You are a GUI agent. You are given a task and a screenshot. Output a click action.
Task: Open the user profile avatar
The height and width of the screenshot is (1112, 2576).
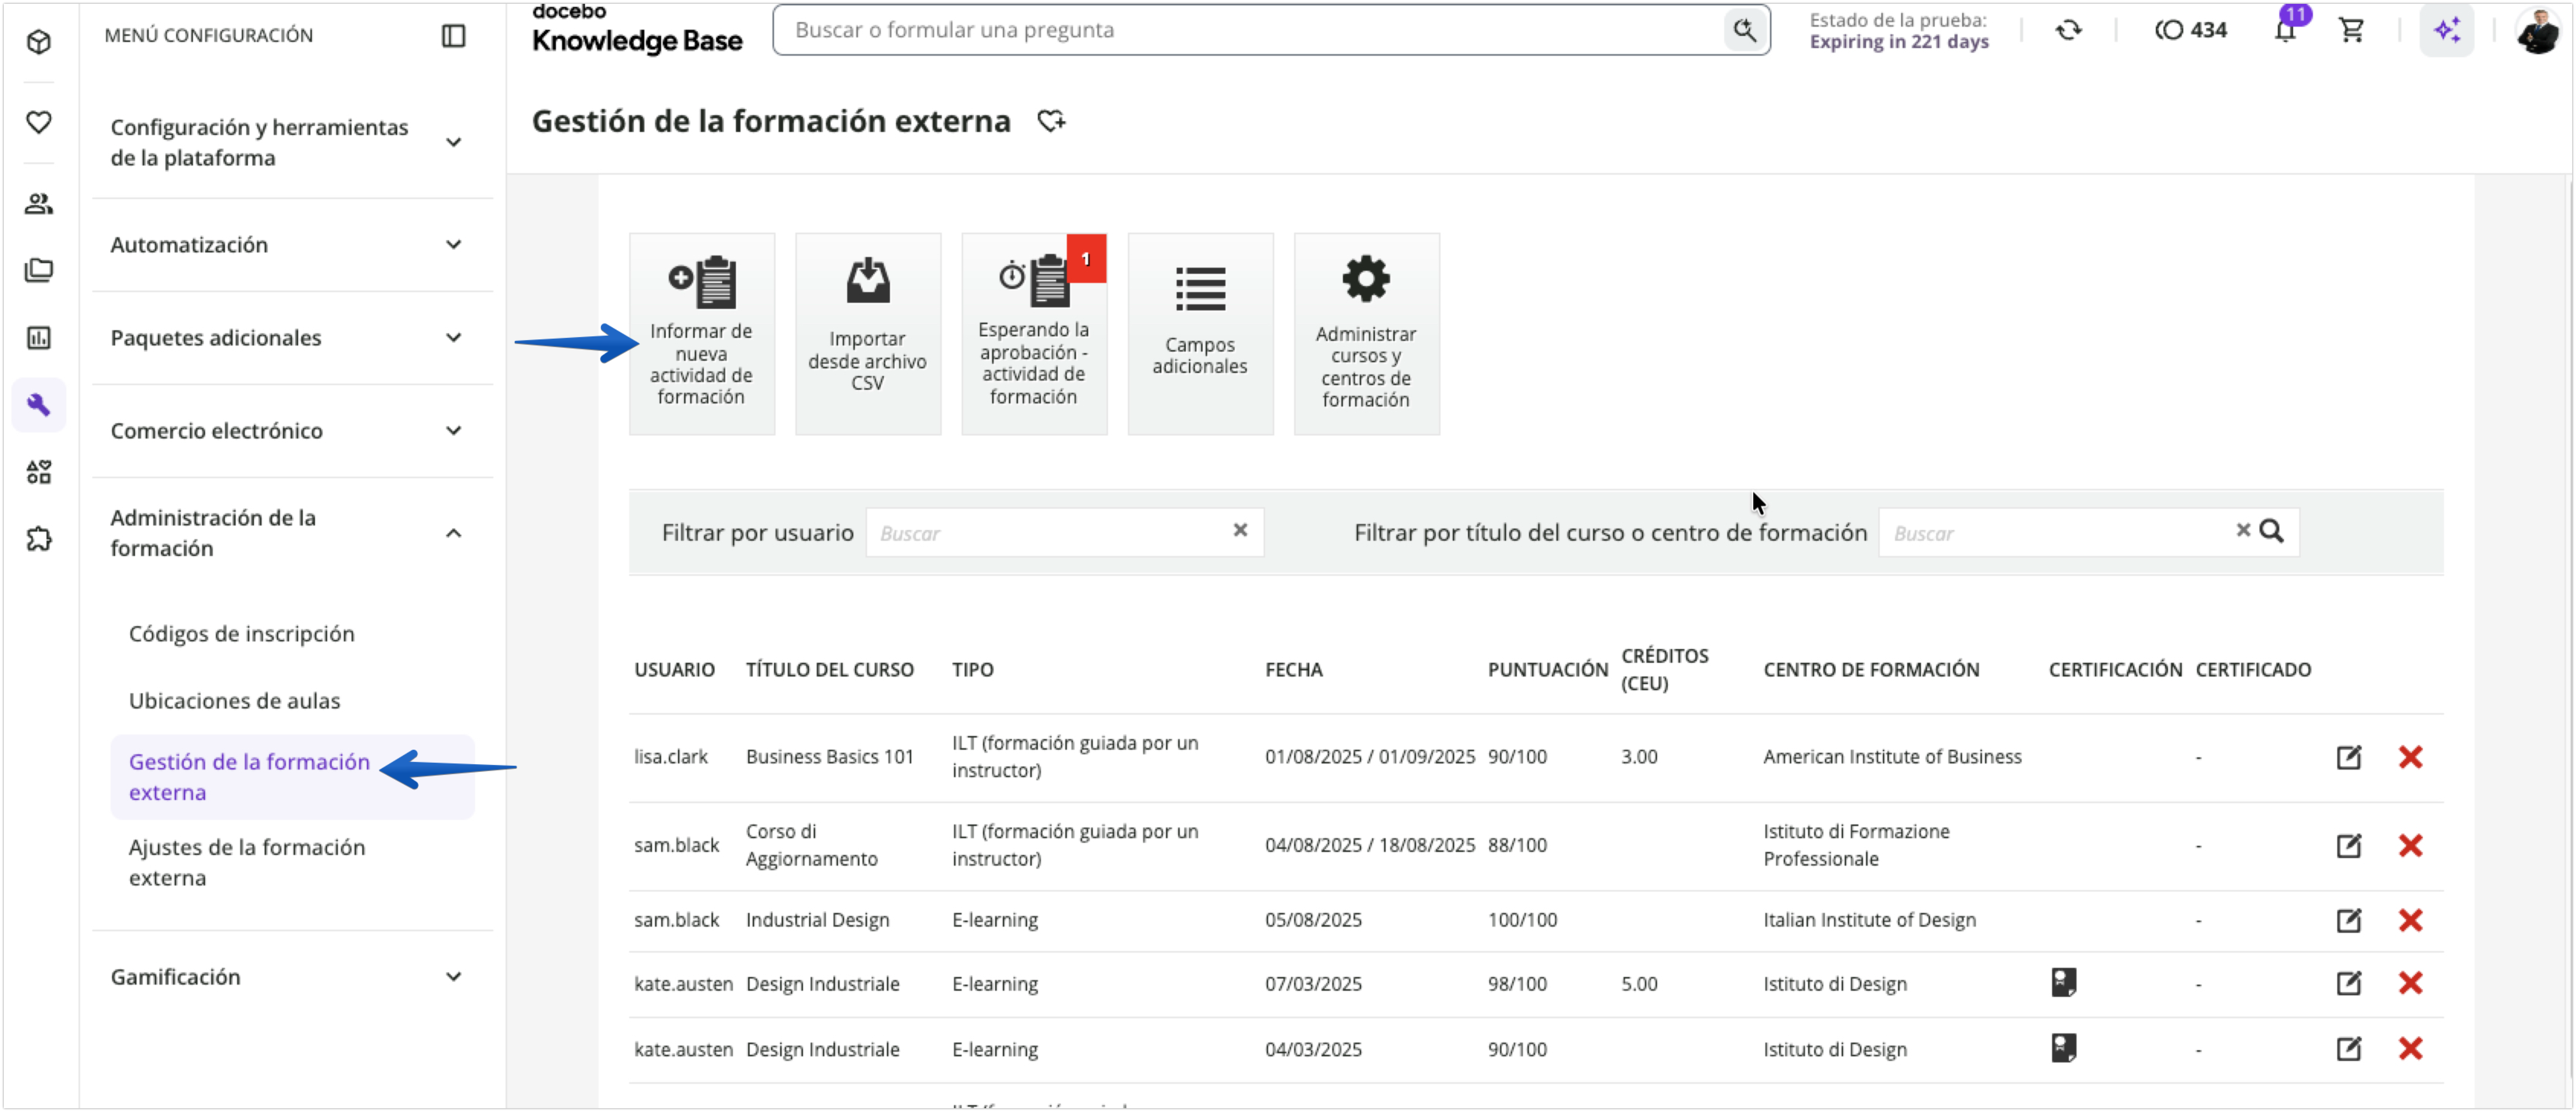pos(2538,30)
